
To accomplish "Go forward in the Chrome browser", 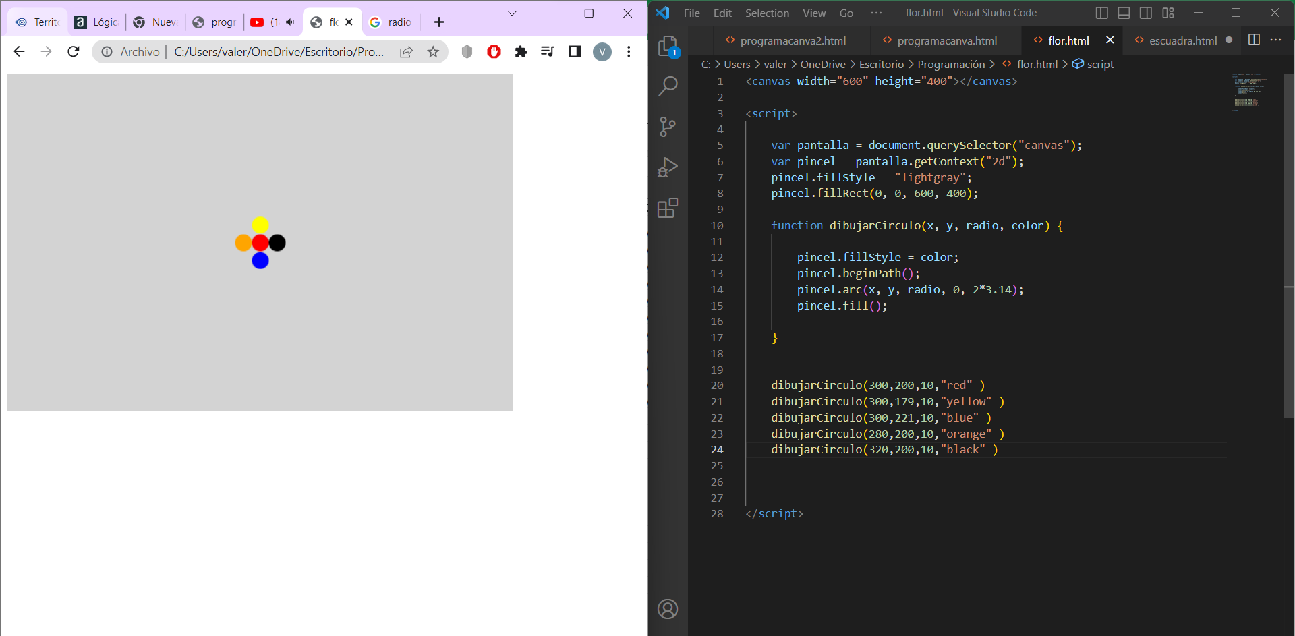I will tap(46, 51).
